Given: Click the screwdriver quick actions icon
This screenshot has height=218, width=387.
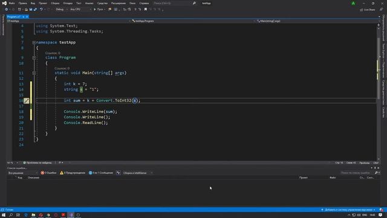Looking at the screenshot, I should click(26, 101).
